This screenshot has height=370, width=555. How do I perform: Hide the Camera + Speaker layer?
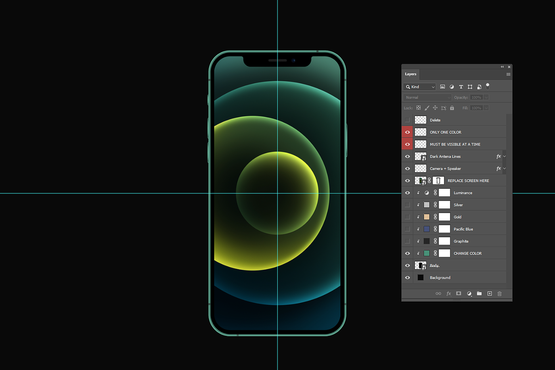tap(407, 168)
